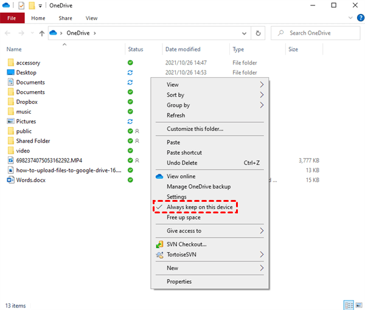
Task: Click the Refresh icon beside address bar
Action: 259,33
